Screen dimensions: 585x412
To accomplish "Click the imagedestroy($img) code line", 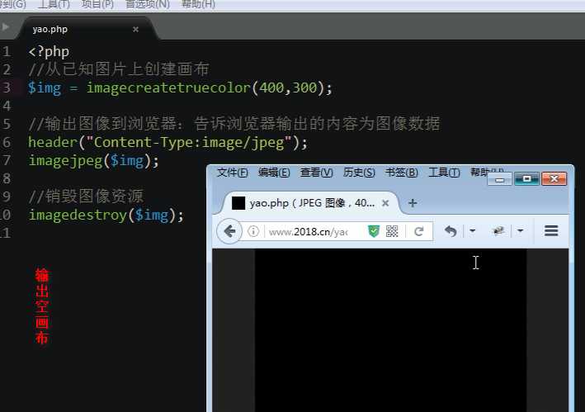I will click(x=106, y=215).
